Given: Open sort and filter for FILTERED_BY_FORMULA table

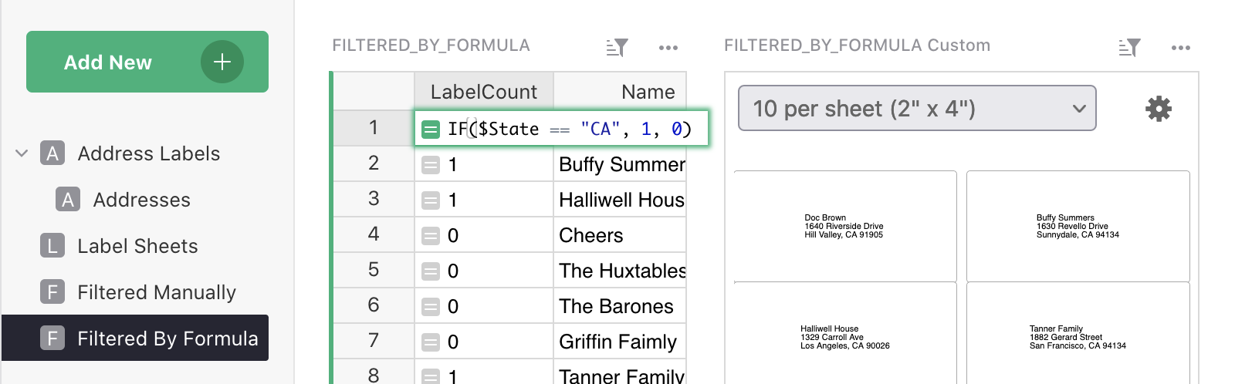Looking at the screenshot, I should [617, 48].
